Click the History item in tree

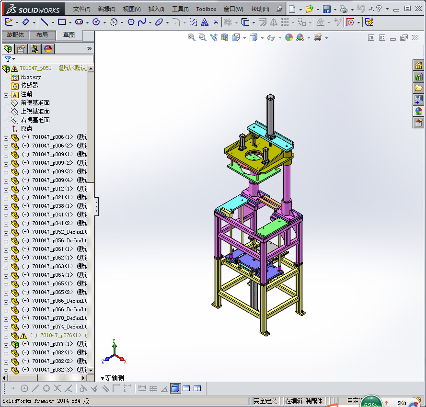click(x=31, y=77)
